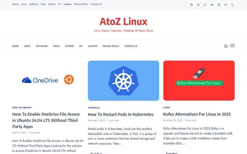The height and width of the screenshot is (154, 247).
Task: Select SOFTWARE in main navigation bar
Action: 42,46
